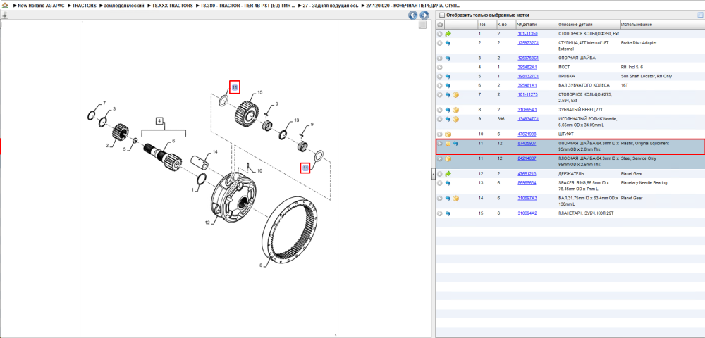This screenshot has width=705, height=338.
Task: Enable 'Отобразить только выбранные метки' checkbox
Action: coord(441,15)
